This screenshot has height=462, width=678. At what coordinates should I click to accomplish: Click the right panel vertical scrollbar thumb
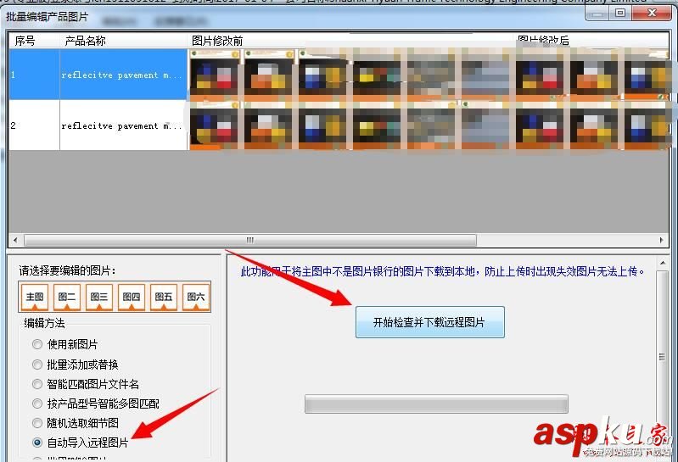(662, 357)
